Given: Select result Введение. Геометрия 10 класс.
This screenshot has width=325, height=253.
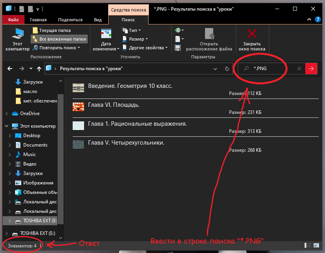Looking at the screenshot, I should (x=195, y=89).
